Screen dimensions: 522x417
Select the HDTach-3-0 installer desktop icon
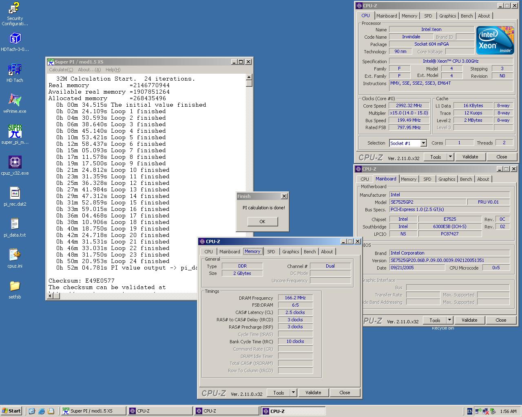pyautogui.click(x=15, y=42)
